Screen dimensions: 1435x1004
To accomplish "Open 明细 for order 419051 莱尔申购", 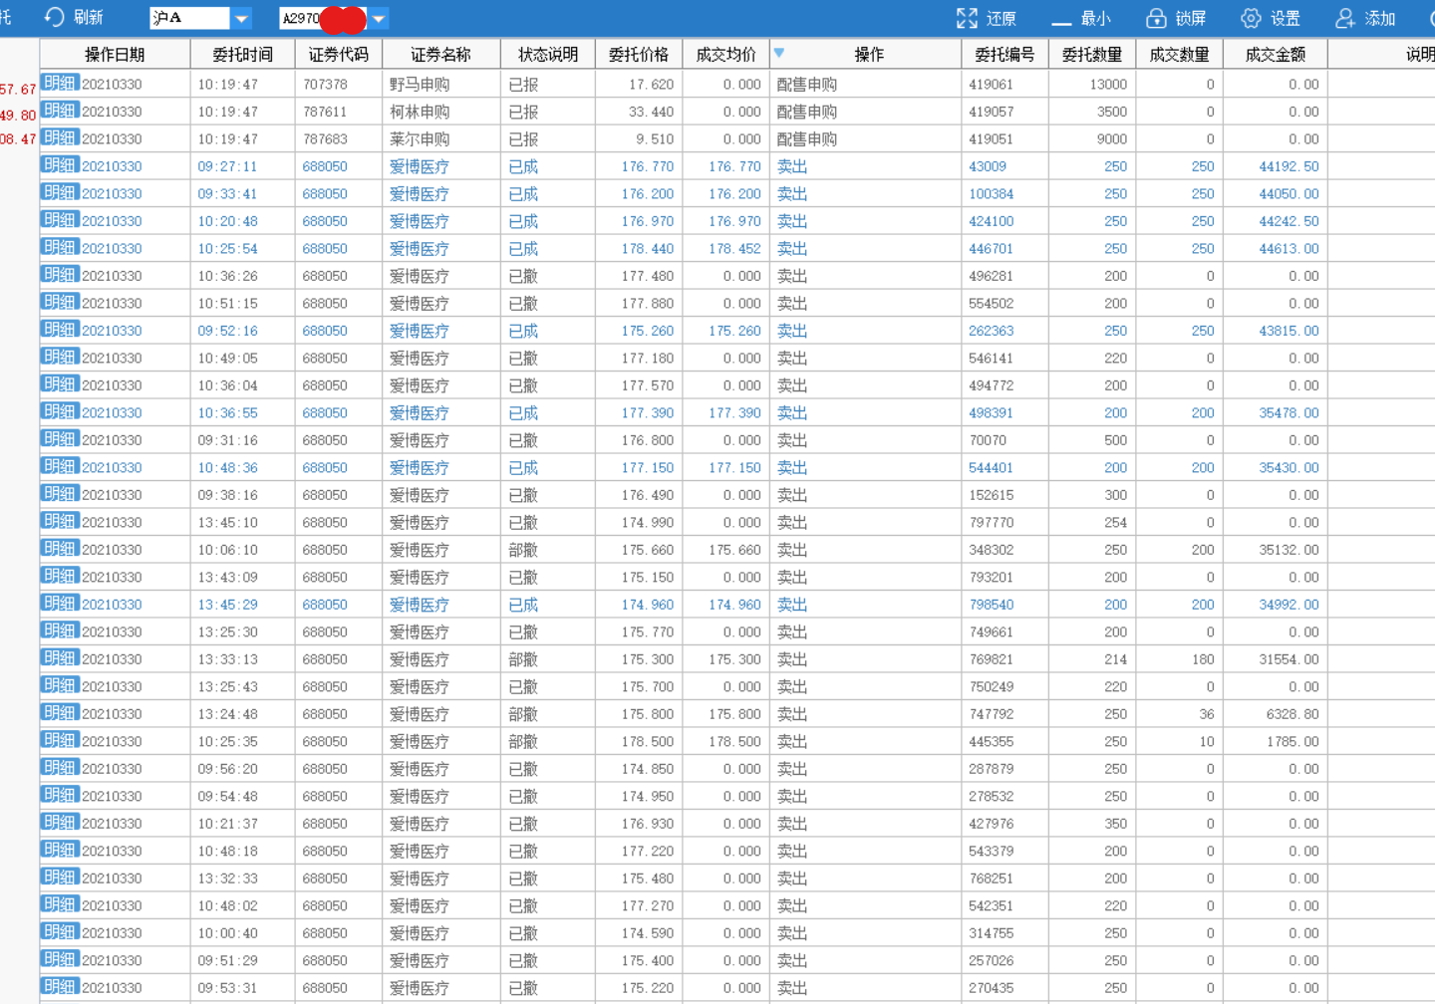I will [60, 138].
